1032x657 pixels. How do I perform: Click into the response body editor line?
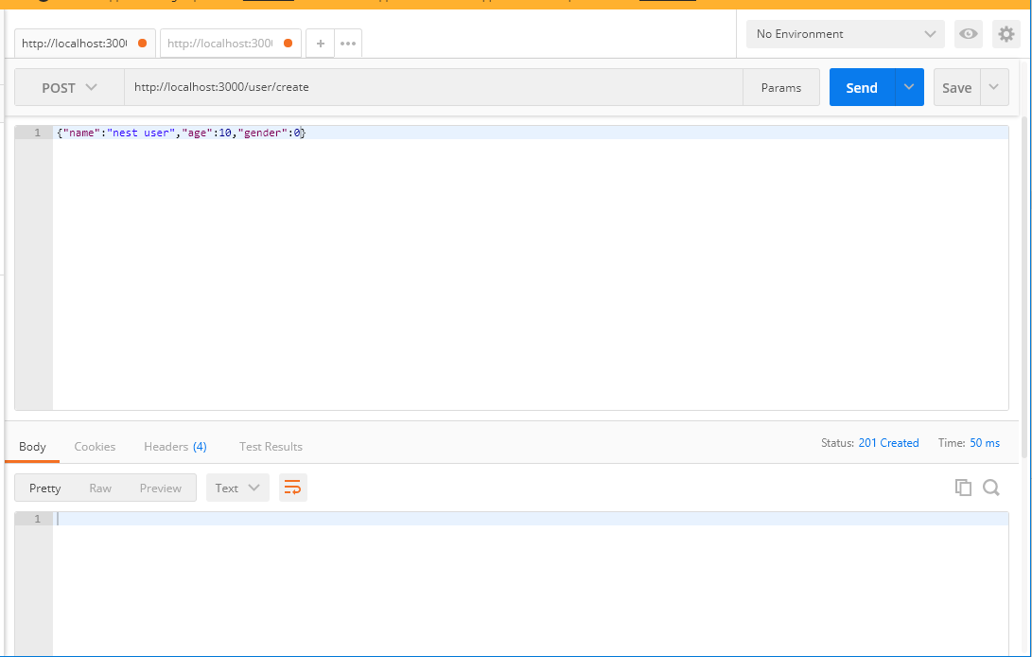click(530, 519)
